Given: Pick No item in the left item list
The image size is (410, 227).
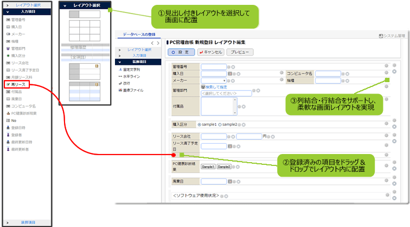Looking at the screenshot, I should [x=11, y=121].
